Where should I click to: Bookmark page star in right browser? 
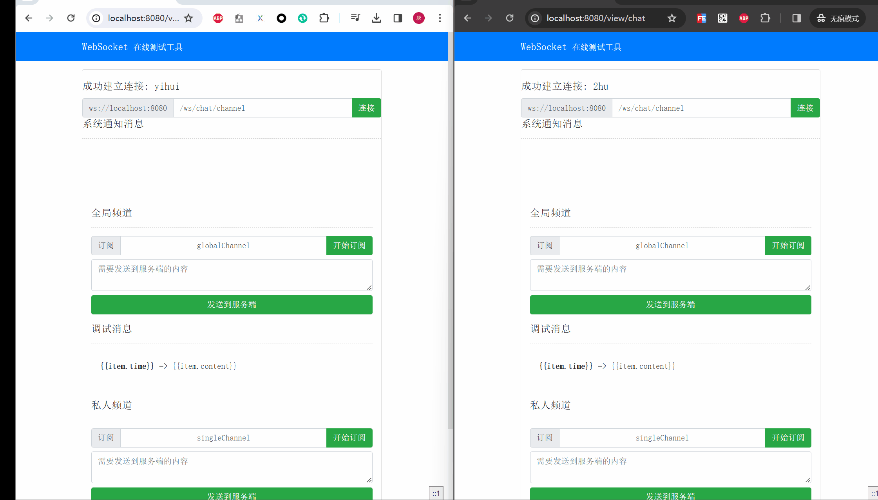[672, 18]
